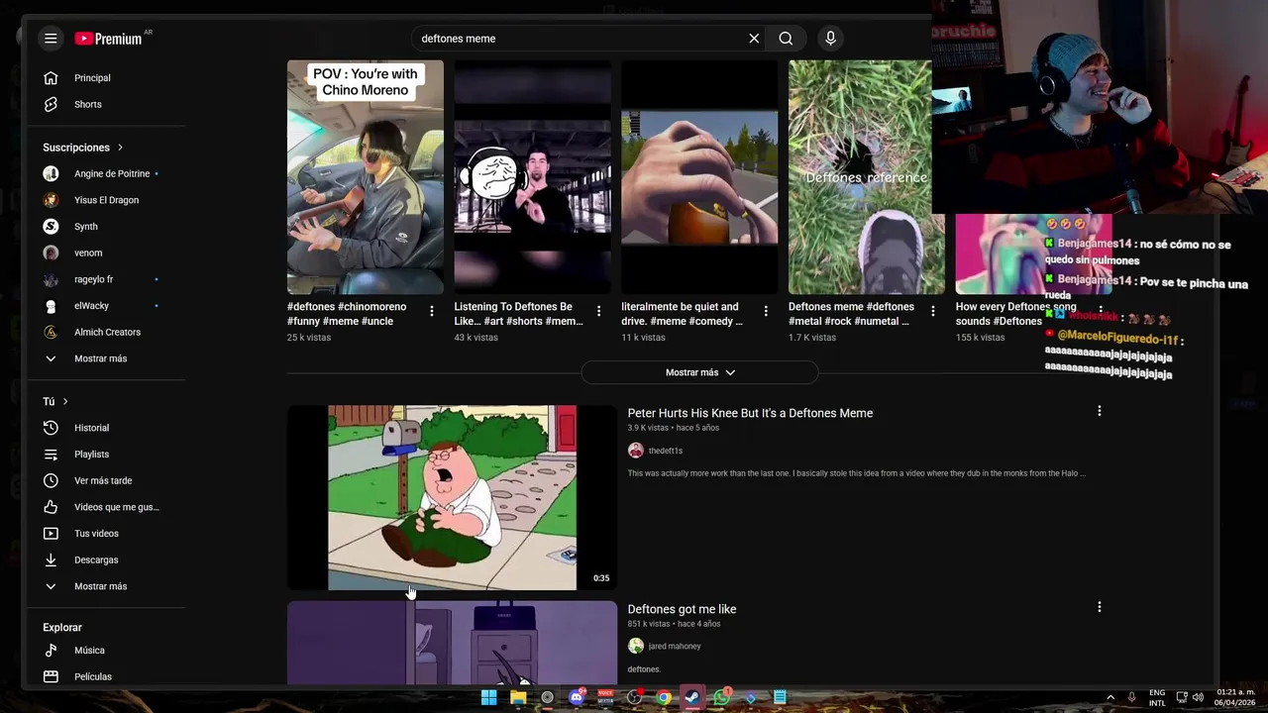Open Historial clock icon

pyautogui.click(x=51, y=428)
